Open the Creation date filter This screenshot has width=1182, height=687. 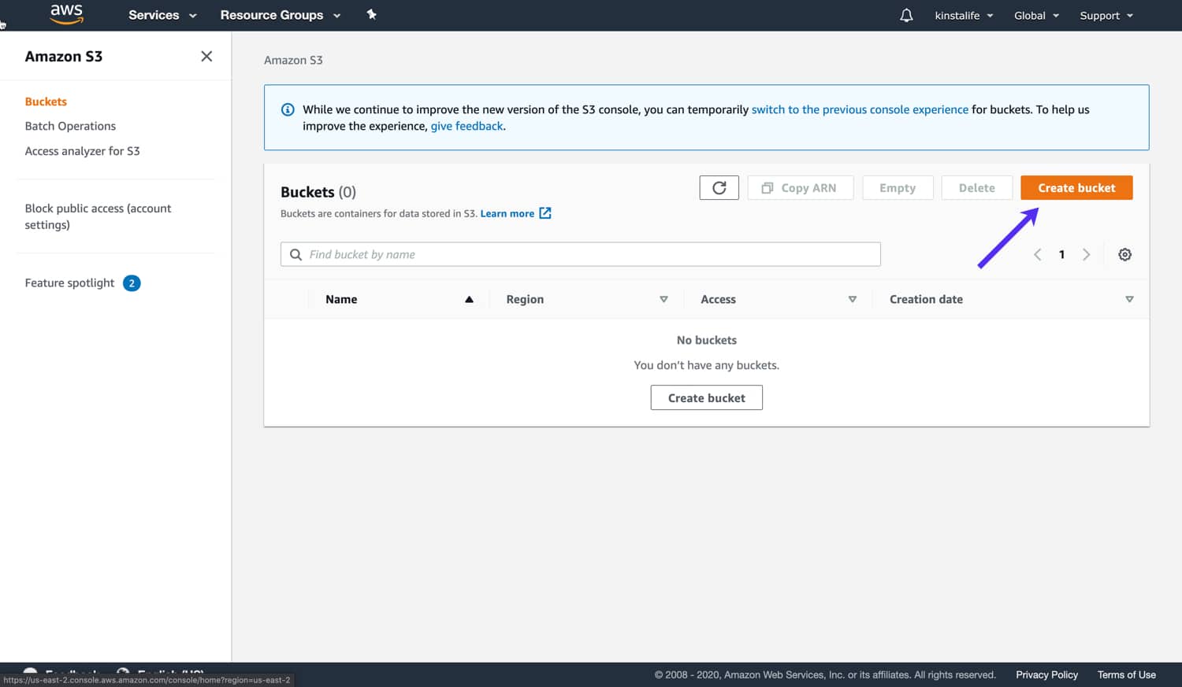point(1129,299)
